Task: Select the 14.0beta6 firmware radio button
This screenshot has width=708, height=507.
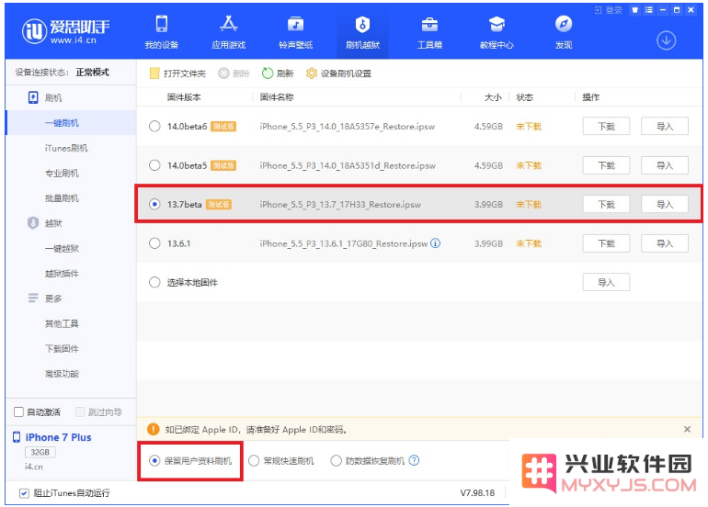Action: pyautogui.click(x=154, y=127)
